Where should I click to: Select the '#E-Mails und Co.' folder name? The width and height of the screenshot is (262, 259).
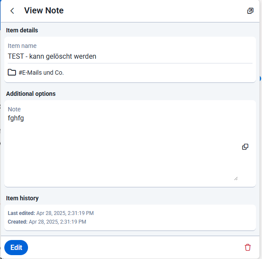[41, 73]
